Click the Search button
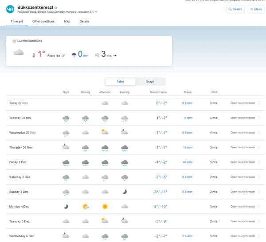The image size is (266, 242). 235,9
